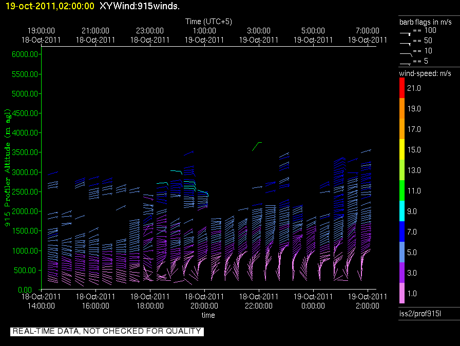Click the 6000.00 altitude tick label
The image size is (460, 346).
tap(25, 54)
